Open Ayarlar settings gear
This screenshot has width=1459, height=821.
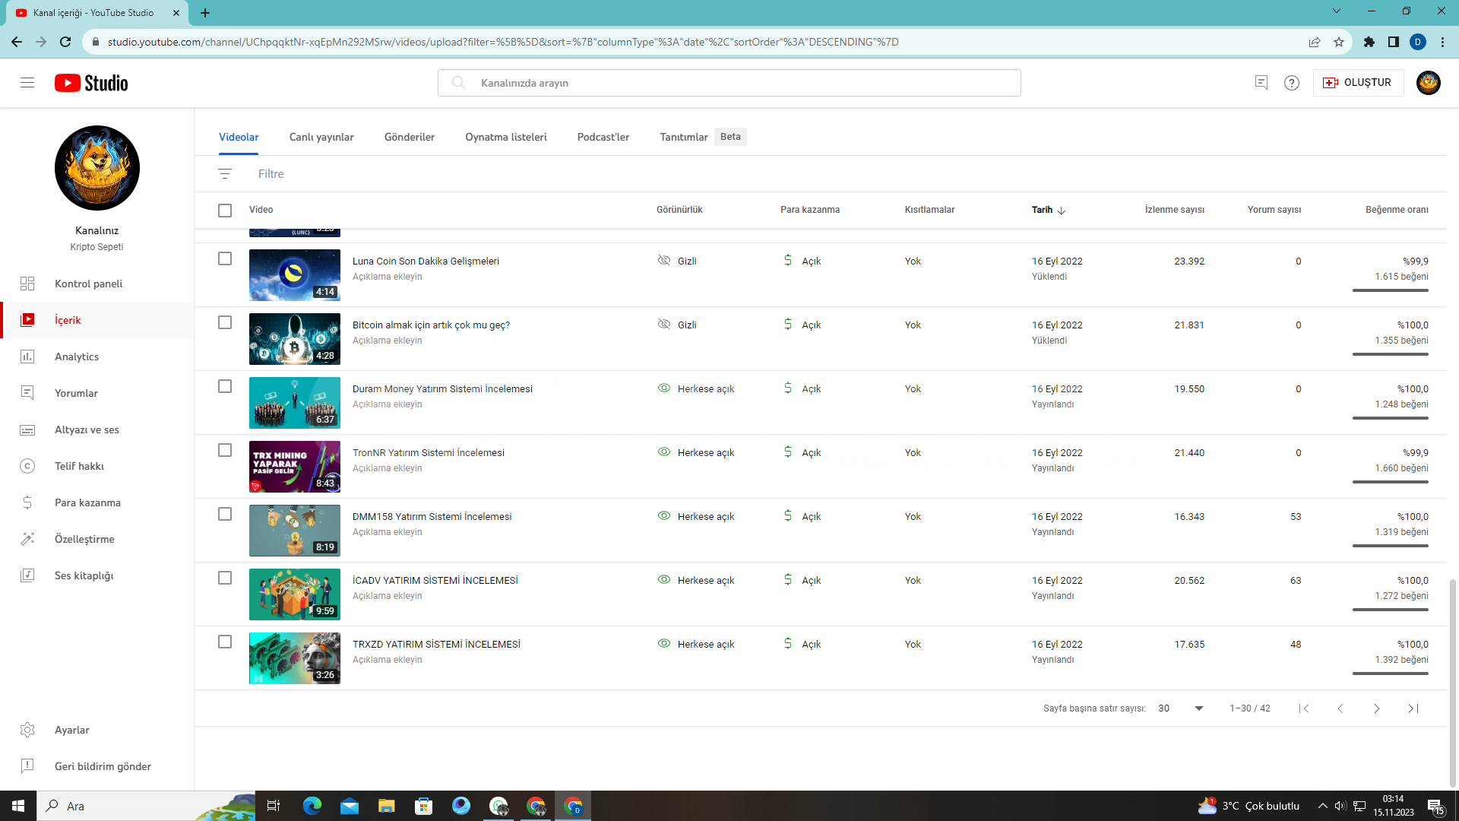27,730
